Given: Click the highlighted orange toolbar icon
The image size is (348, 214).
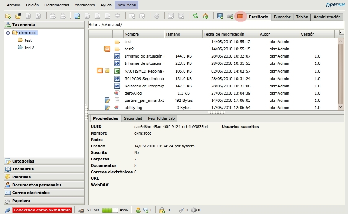Looking at the screenshot, I should [x=240, y=16].
